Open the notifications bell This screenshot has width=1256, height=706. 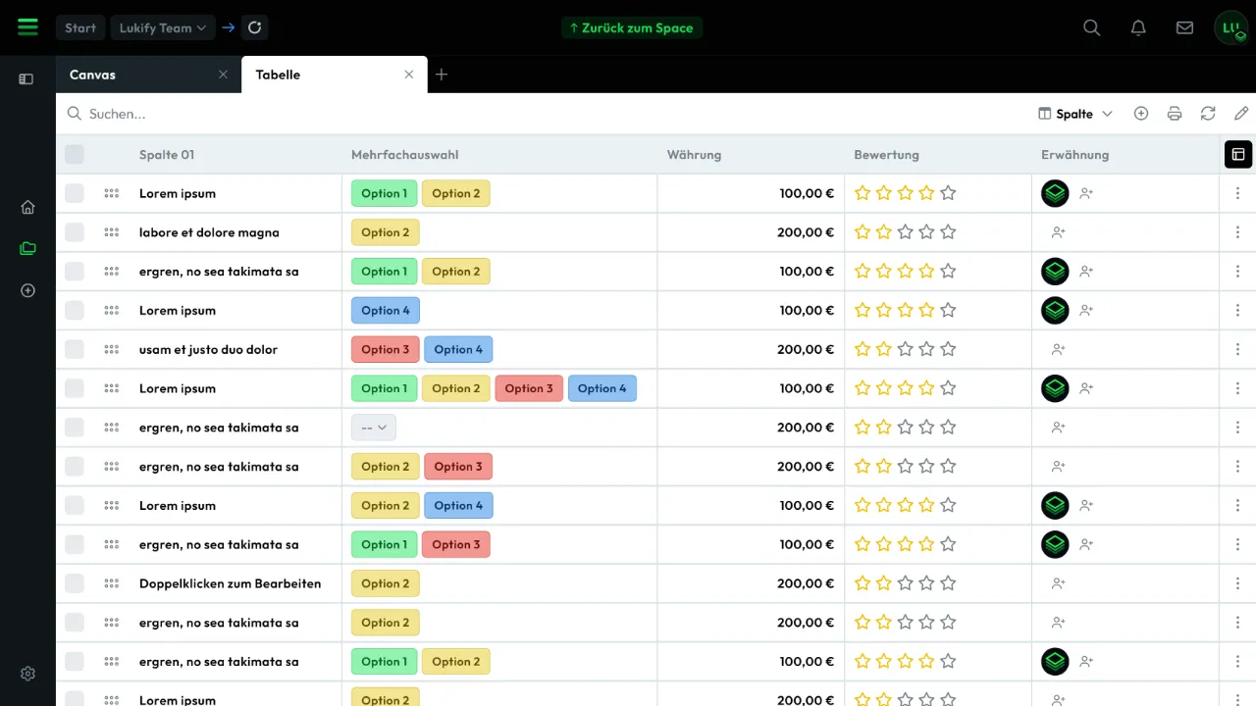click(x=1138, y=27)
